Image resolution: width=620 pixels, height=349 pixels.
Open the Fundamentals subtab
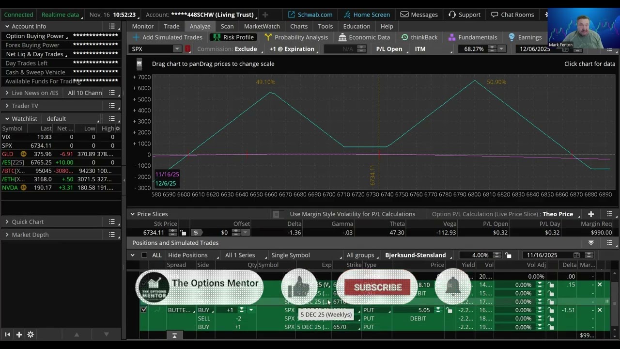point(473,37)
